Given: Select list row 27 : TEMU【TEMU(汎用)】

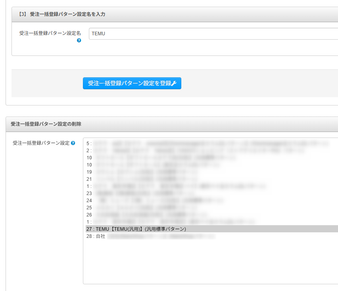Looking at the screenshot, I should (212, 229).
